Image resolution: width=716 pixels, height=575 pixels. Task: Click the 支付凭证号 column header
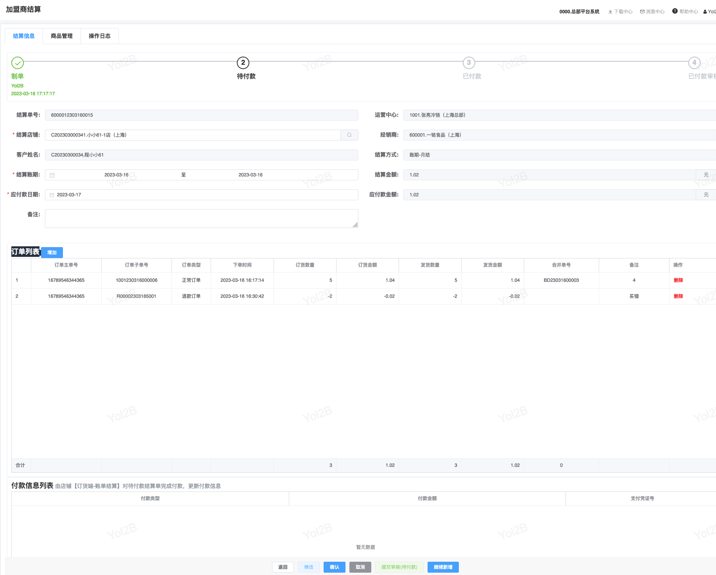[642, 498]
